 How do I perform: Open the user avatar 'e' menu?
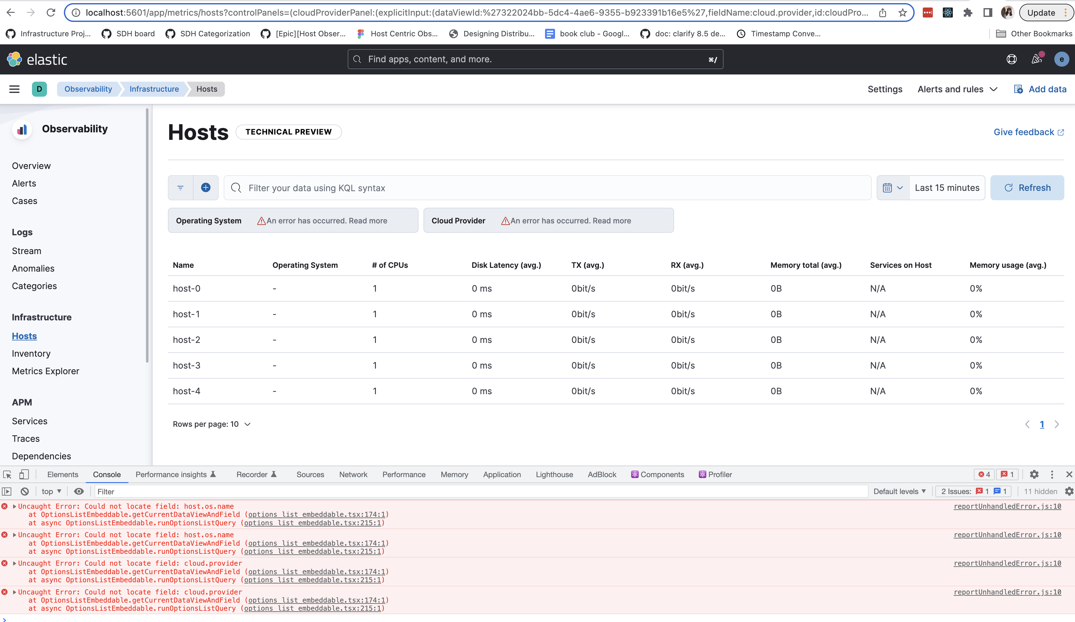[1061, 59]
